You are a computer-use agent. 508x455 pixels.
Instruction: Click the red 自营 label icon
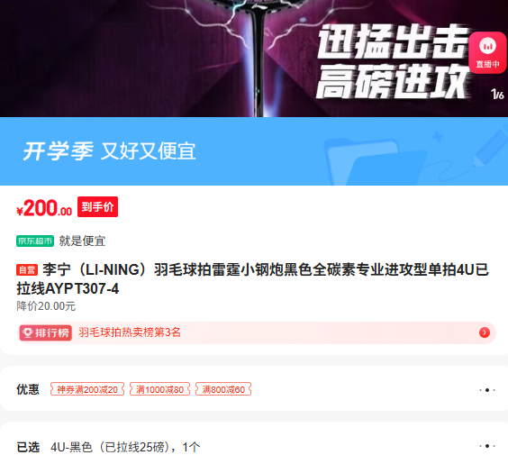tap(27, 270)
